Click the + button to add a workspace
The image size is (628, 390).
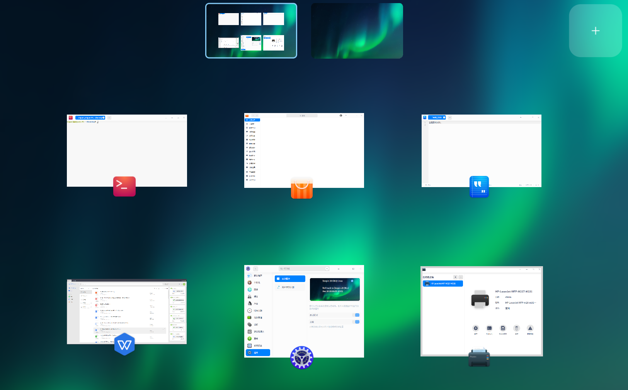(x=595, y=30)
